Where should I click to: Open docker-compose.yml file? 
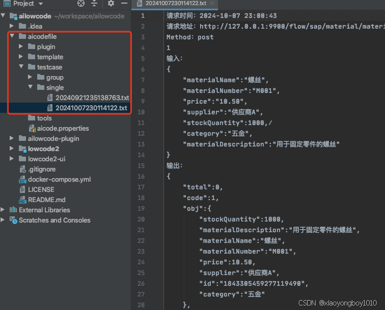(59, 180)
